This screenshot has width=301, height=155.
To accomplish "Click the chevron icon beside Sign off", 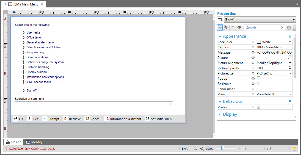I will 24,90.
